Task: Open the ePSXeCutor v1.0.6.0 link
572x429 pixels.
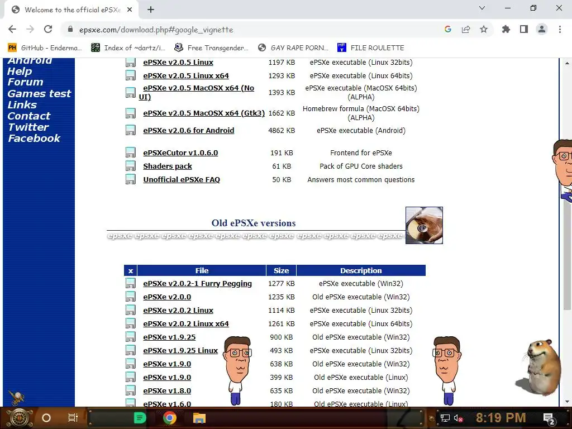Action: click(180, 153)
